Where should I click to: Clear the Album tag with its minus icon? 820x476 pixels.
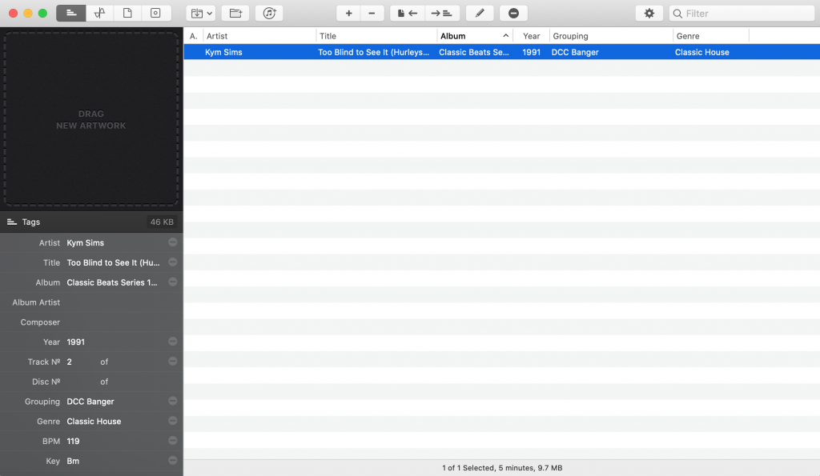pyautogui.click(x=173, y=282)
